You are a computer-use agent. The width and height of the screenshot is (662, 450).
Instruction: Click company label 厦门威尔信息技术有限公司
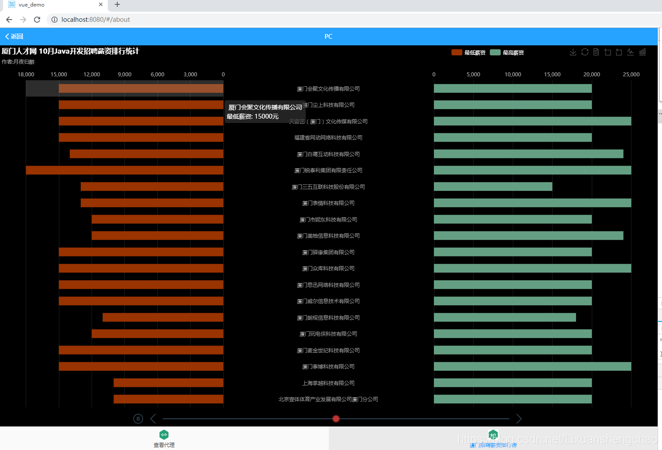[x=328, y=301]
